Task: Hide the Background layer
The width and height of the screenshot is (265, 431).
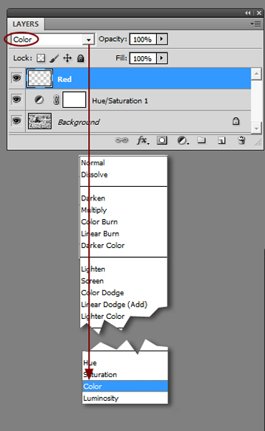Action: pyautogui.click(x=16, y=121)
